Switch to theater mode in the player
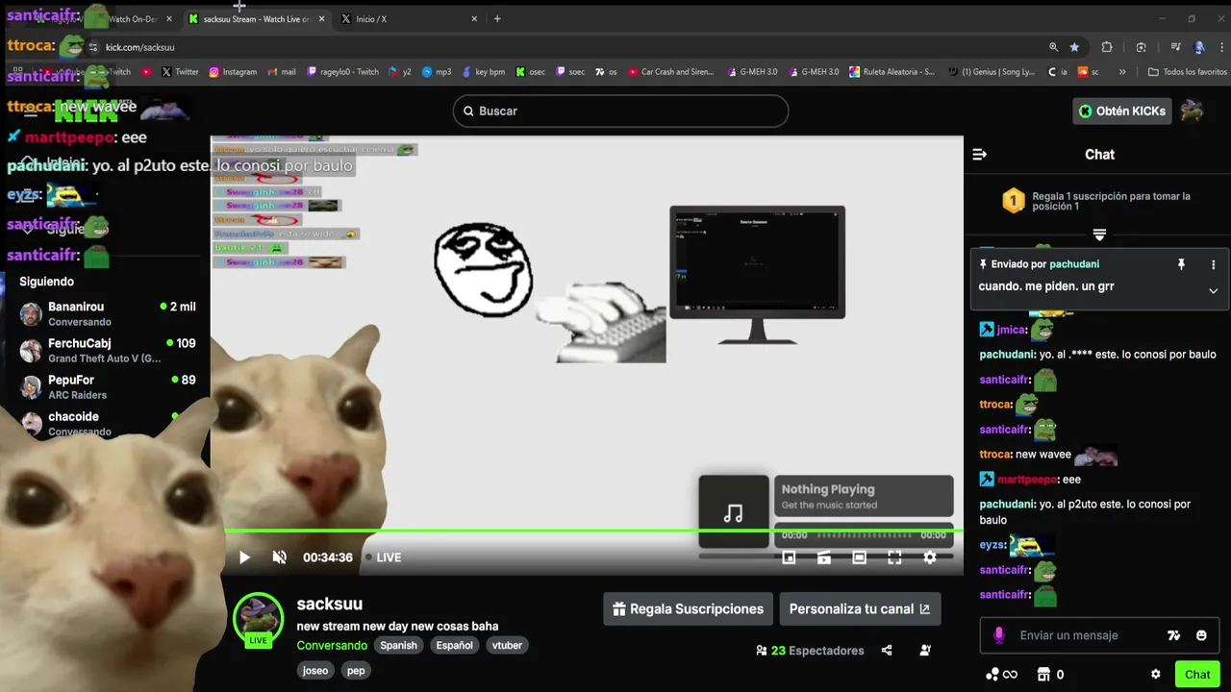 click(x=859, y=557)
